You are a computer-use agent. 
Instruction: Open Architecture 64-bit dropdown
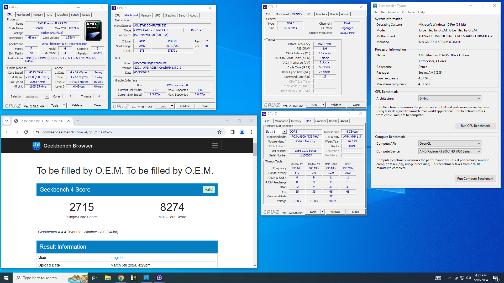click(450, 99)
